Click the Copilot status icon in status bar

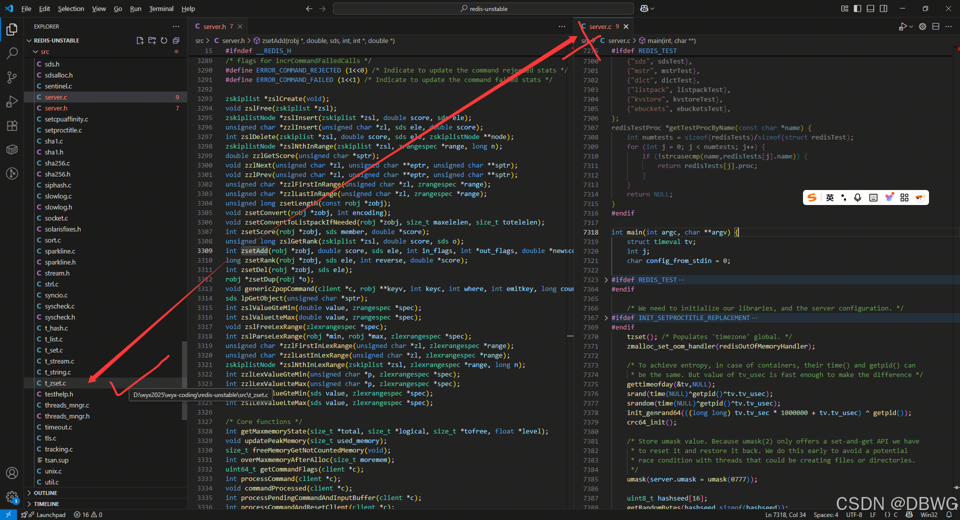click(x=909, y=514)
